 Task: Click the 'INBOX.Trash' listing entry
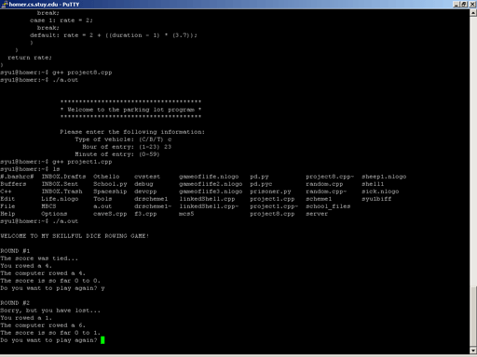[61, 192]
